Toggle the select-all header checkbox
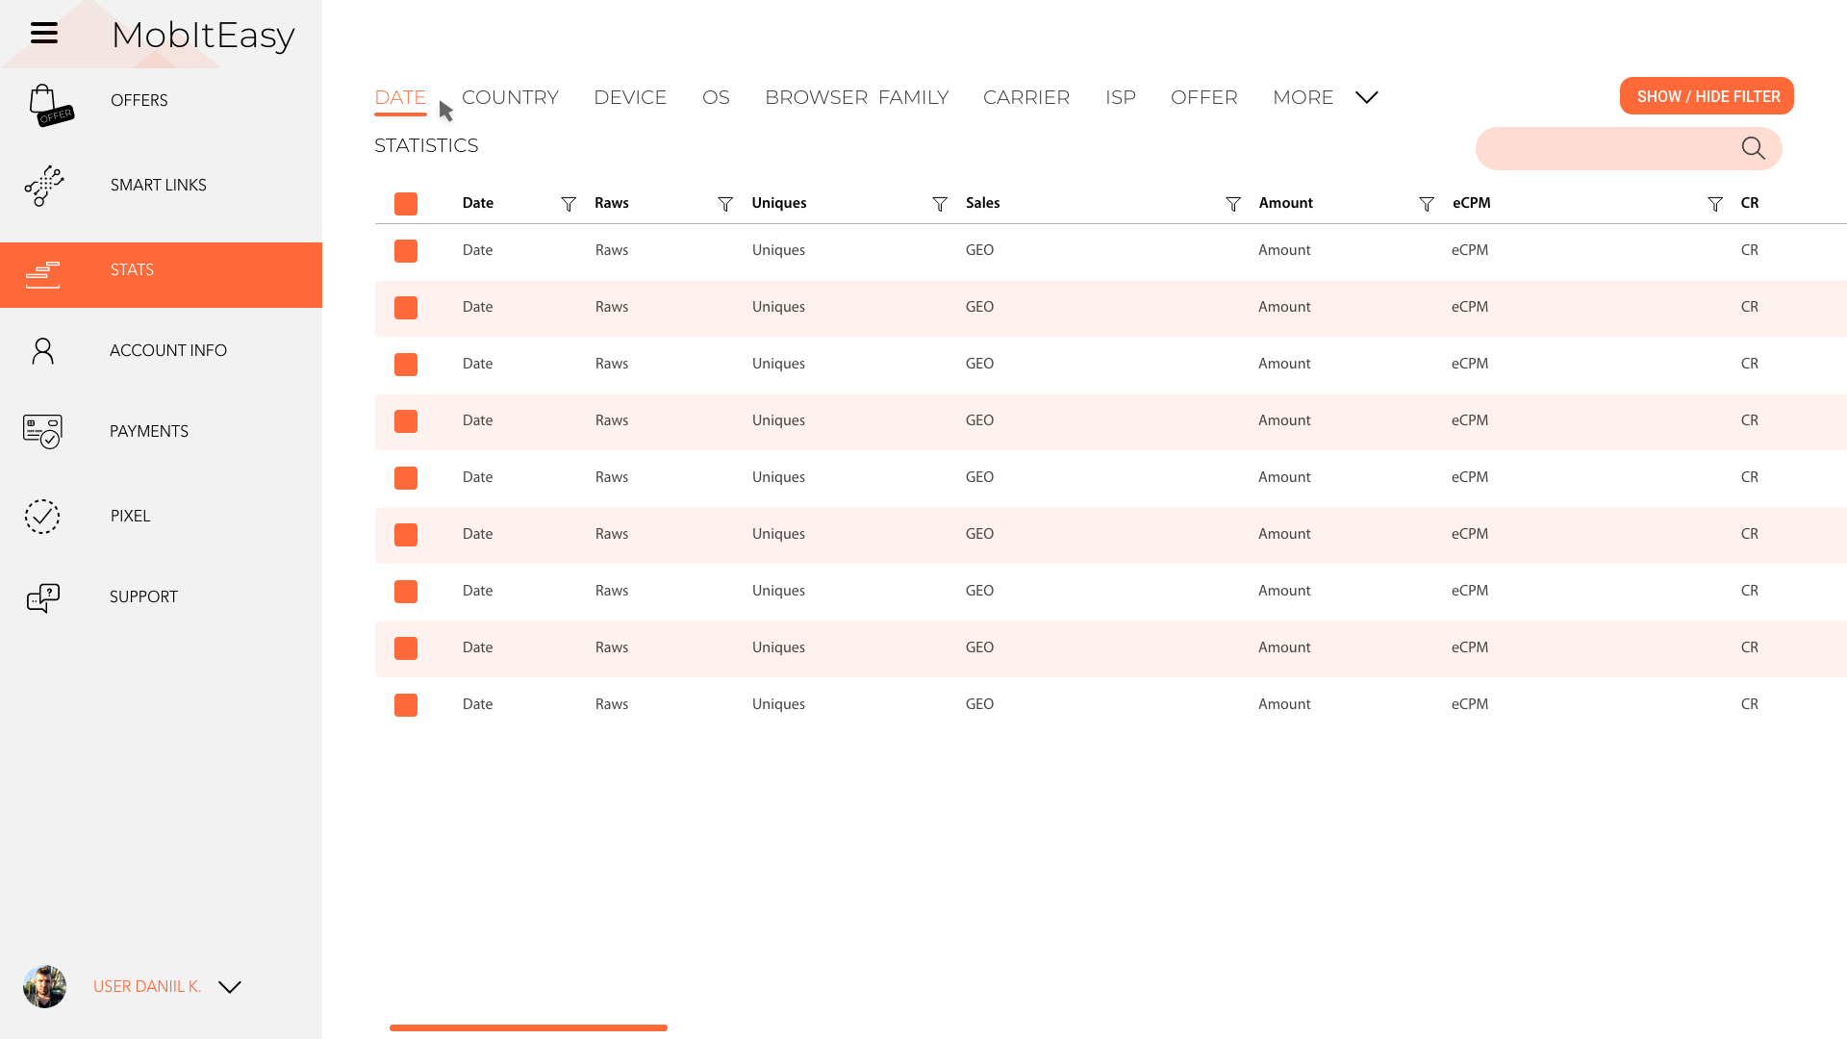This screenshot has width=1847, height=1039. pos(406,204)
